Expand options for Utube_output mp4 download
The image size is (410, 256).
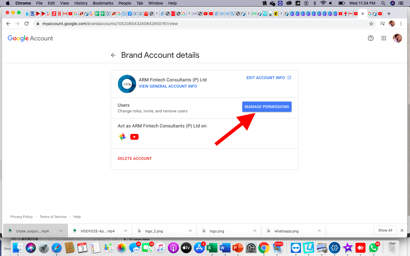pyautogui.click(x=61, y=231)
